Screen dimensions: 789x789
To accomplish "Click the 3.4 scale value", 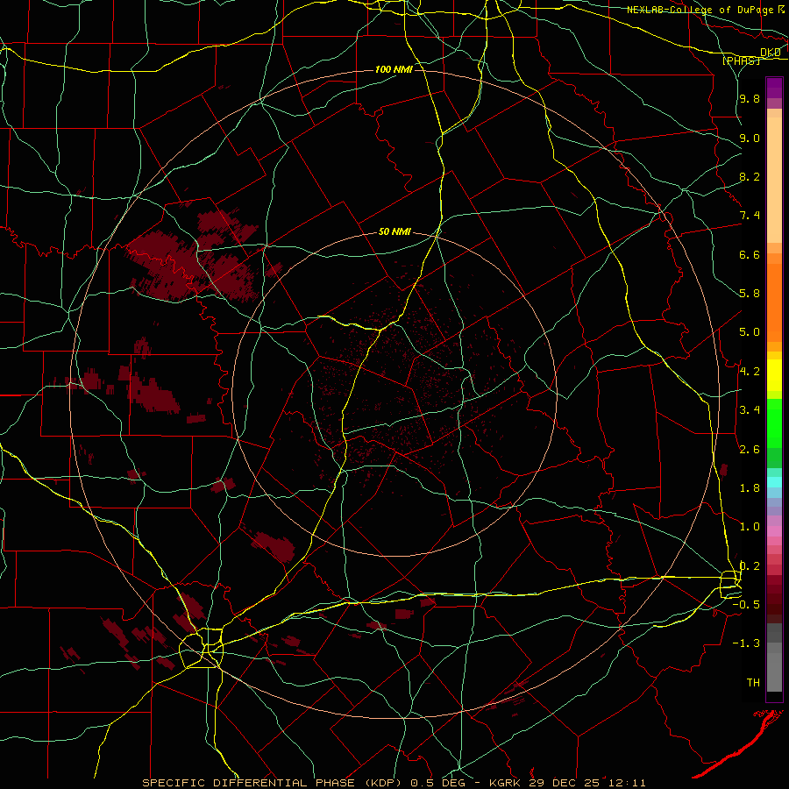I will pos(750,410).
